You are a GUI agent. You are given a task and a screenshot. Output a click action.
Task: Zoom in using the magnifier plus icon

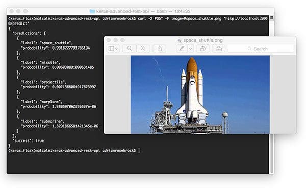point(143,49)
